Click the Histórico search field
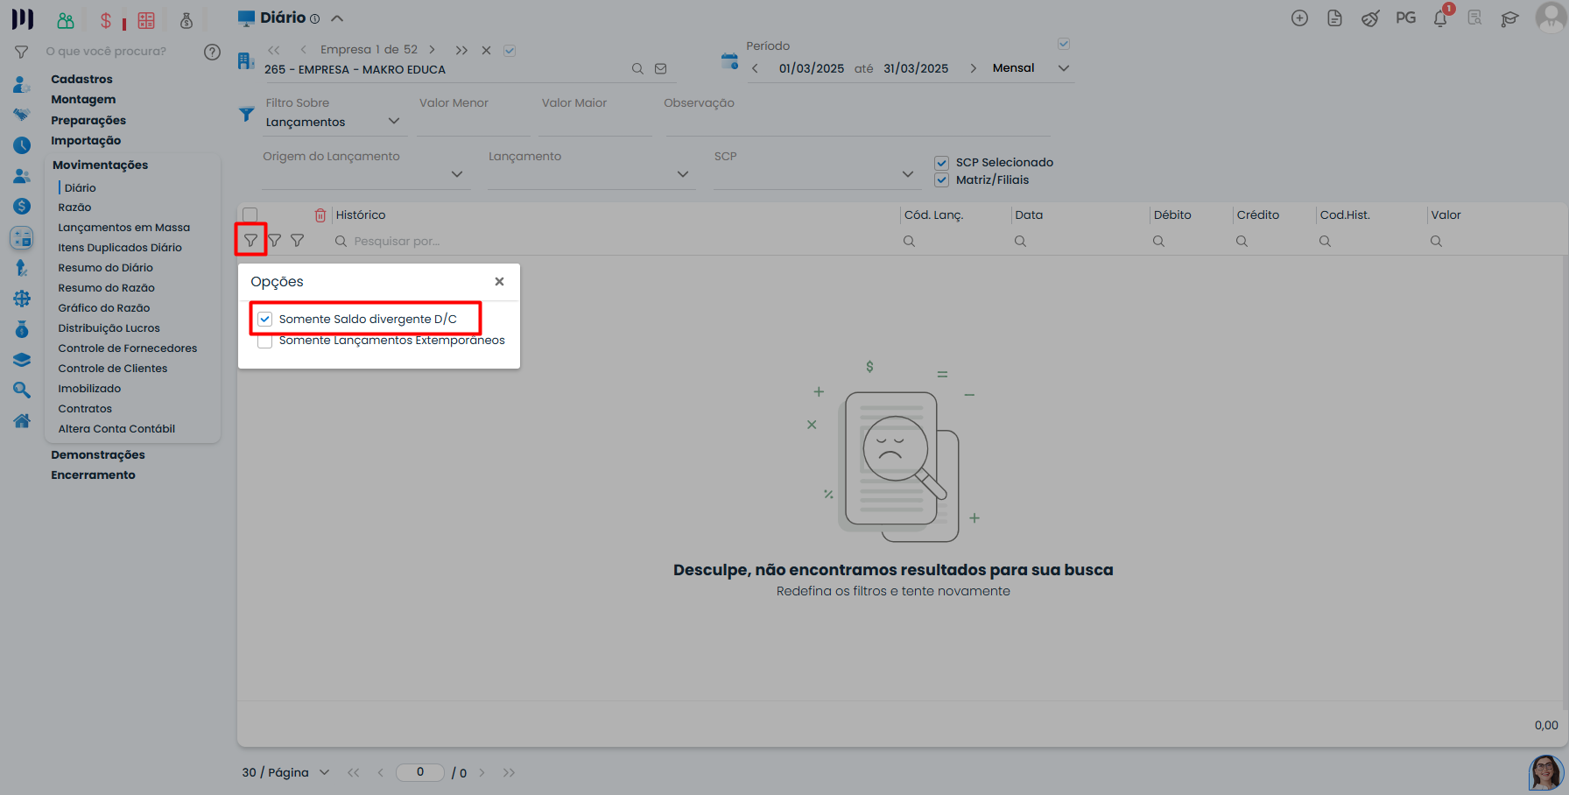This screenshot has width=1569, height=795. point(613,241)
